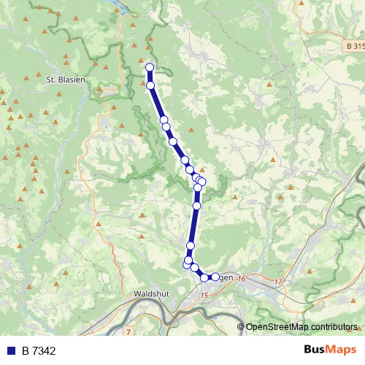Click the road number 7 shield at bottom
Viewport: 365px width, 365px height.
click(128, 331)
